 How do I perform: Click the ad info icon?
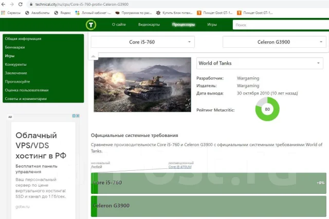click(x=74, y=116)
